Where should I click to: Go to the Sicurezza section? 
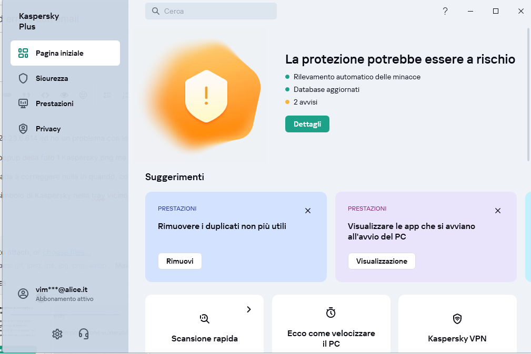[x=52, y=78]
